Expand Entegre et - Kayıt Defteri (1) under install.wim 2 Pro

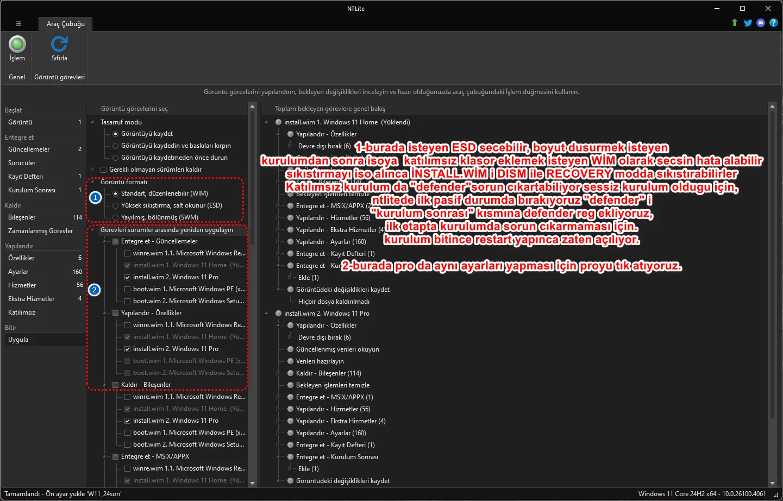[278, 445]
